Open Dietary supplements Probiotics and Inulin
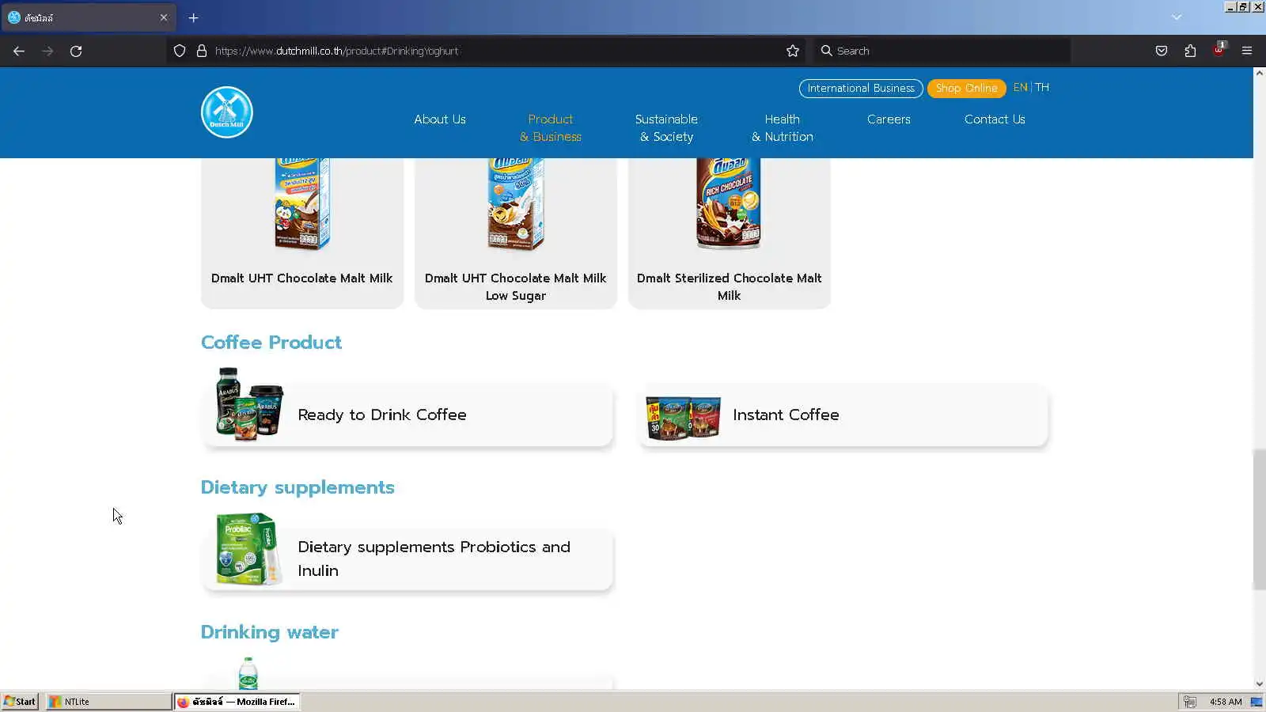Viewport: 1266px width, 712px height. click(407, 559)
